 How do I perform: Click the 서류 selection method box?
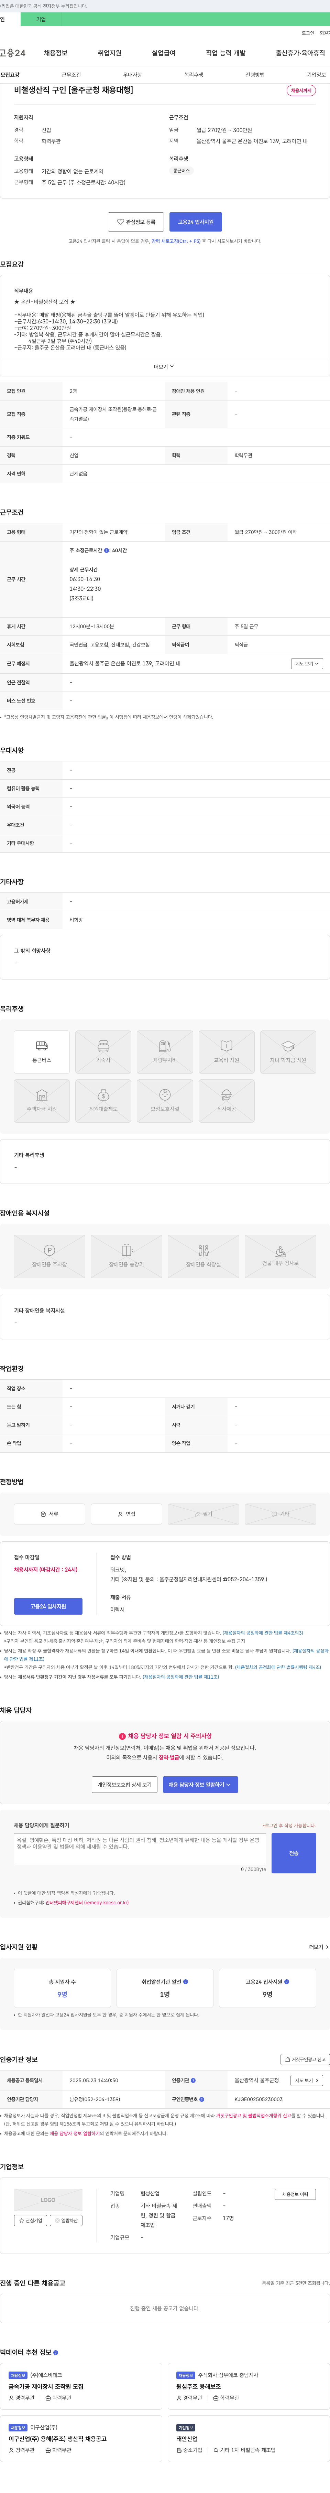coord(49,1513)
